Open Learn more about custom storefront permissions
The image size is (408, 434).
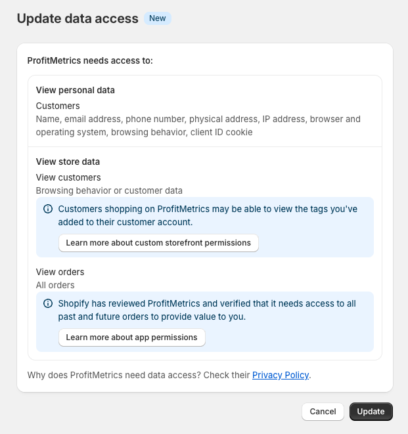click(x=158, y=243)
